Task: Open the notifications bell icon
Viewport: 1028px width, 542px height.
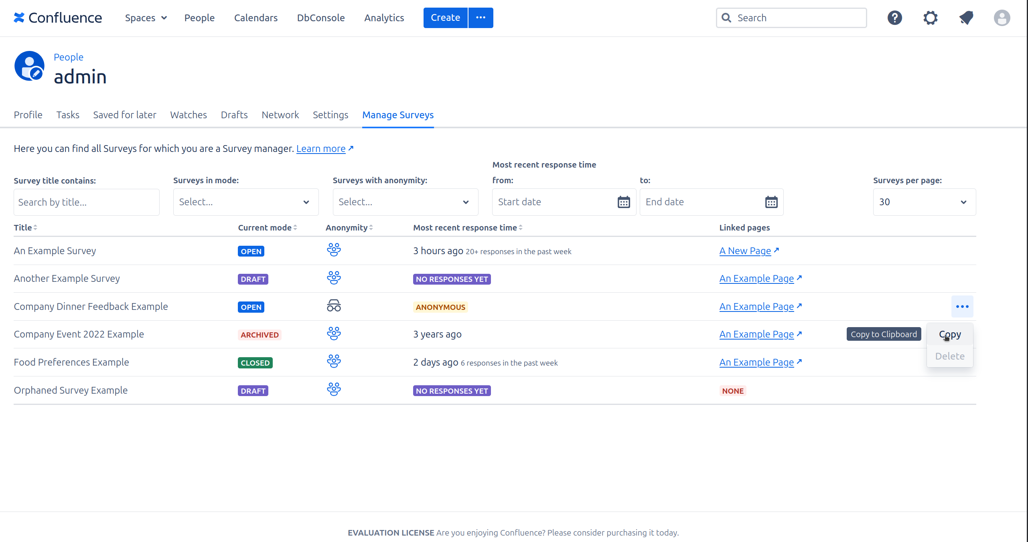Action: 966,18
